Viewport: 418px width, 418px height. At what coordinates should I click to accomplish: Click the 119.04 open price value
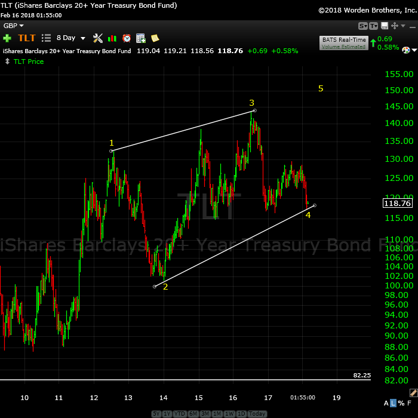coord(148,51)
